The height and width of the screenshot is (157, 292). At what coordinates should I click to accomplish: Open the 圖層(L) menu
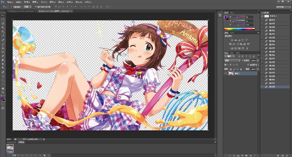pos(35,2)
